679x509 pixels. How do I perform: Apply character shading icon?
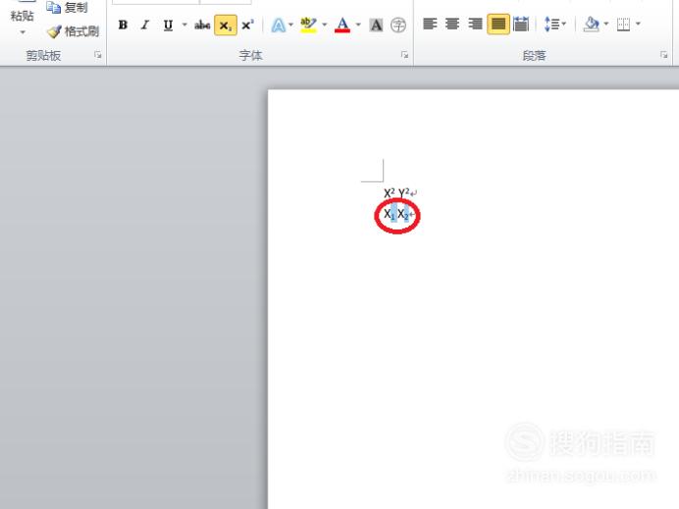pyautogui.click(x=377, y=25)
